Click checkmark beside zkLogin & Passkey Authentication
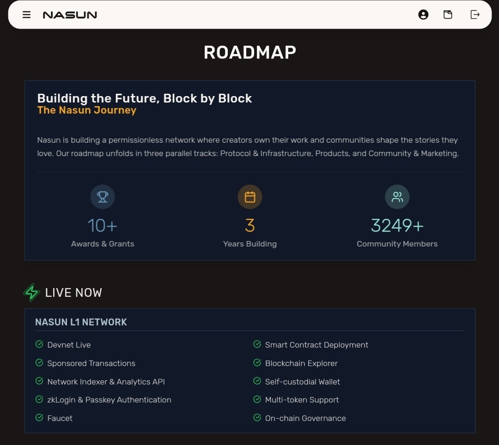The width and height of the screenshot is (499, 445). click(x=39, y=399)
